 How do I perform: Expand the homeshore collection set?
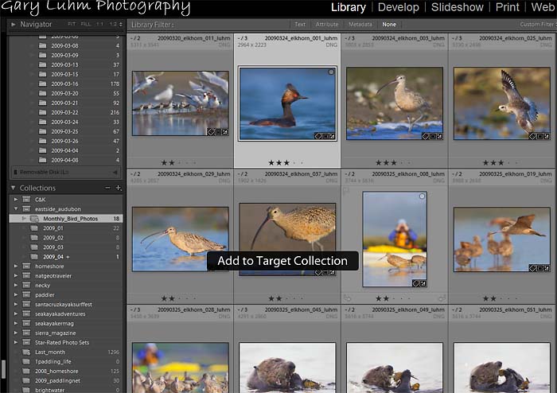coord(16,267)
